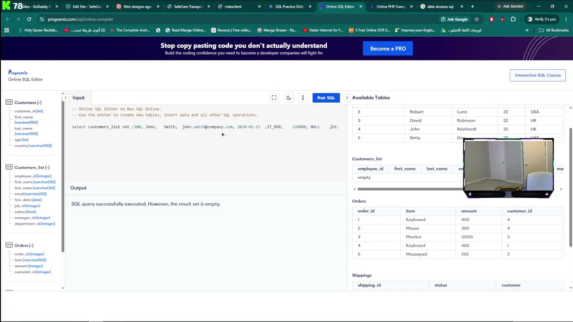This screenshot has width=573, height=322.
Task: Run the SQL query
Action: [326, 97]
